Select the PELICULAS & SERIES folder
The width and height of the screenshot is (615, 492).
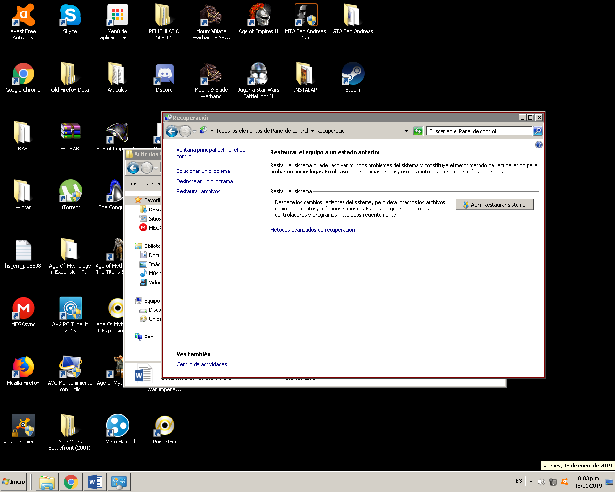[164, 22]
